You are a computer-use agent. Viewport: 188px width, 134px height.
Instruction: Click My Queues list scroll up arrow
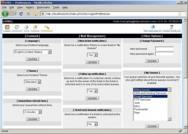pyautogui.click(x=169, y=90)
